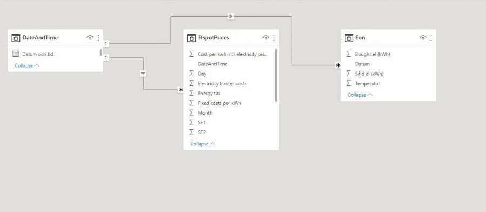Click the many (*) marker at Eon

point(338,65)
